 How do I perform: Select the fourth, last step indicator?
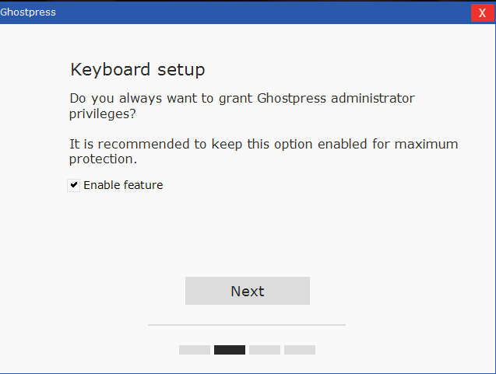[x=300, y=350]
